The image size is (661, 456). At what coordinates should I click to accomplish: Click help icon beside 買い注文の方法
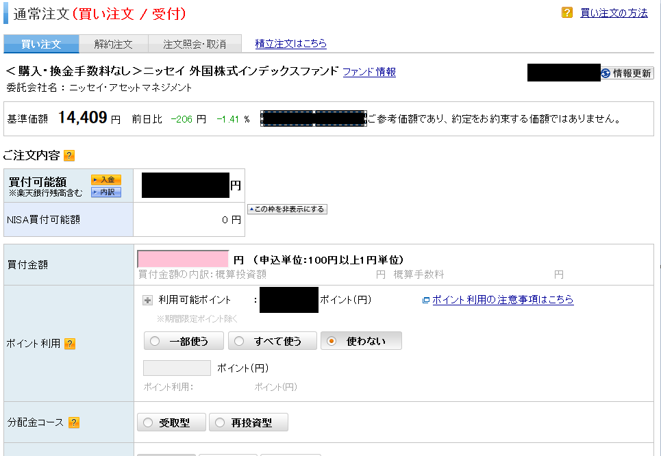point(567,12)
